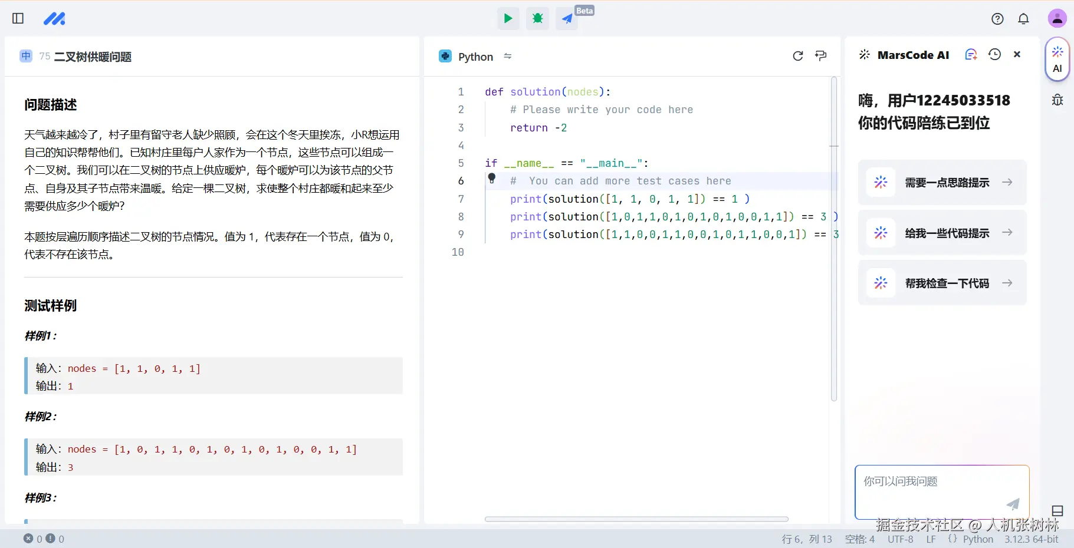Reset the code with the refresh icon
Image resolution: width=1074 pixels, height=548 pixels.
point(798,56)
